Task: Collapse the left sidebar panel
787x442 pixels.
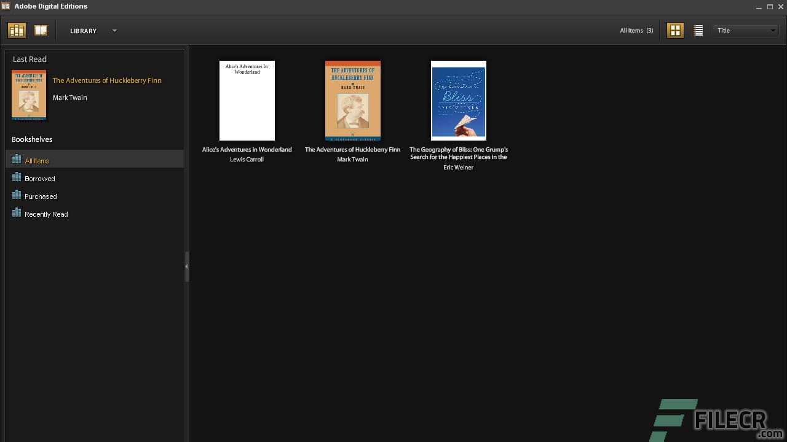Action: [x=186, y=266]
